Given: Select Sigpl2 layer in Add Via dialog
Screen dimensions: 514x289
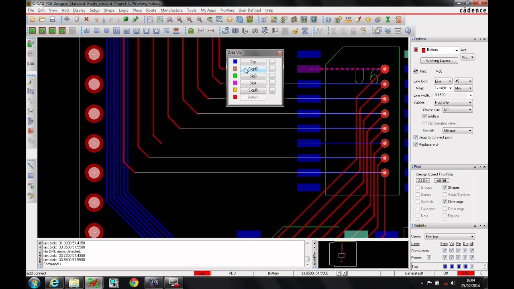Looking at the screenshot, I should coord(253,69).
